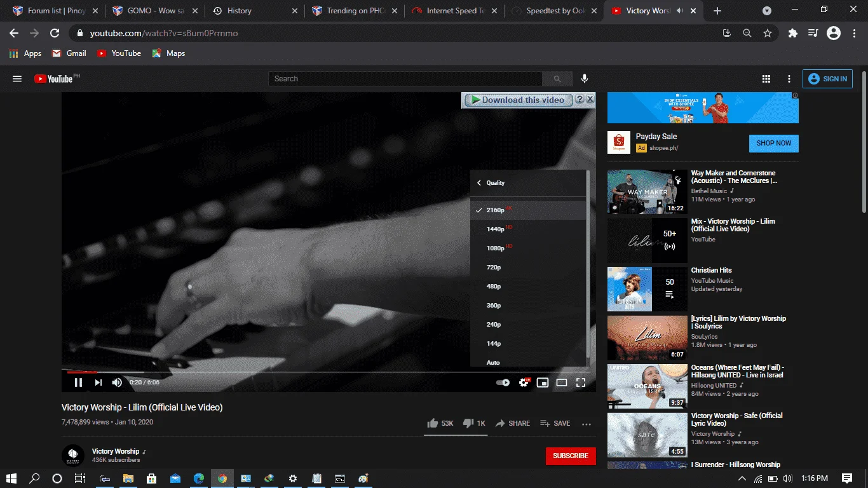Viewport: 868px width, 488px height.
Task: Switch to the History tab
Action: (x=254, y=11)
